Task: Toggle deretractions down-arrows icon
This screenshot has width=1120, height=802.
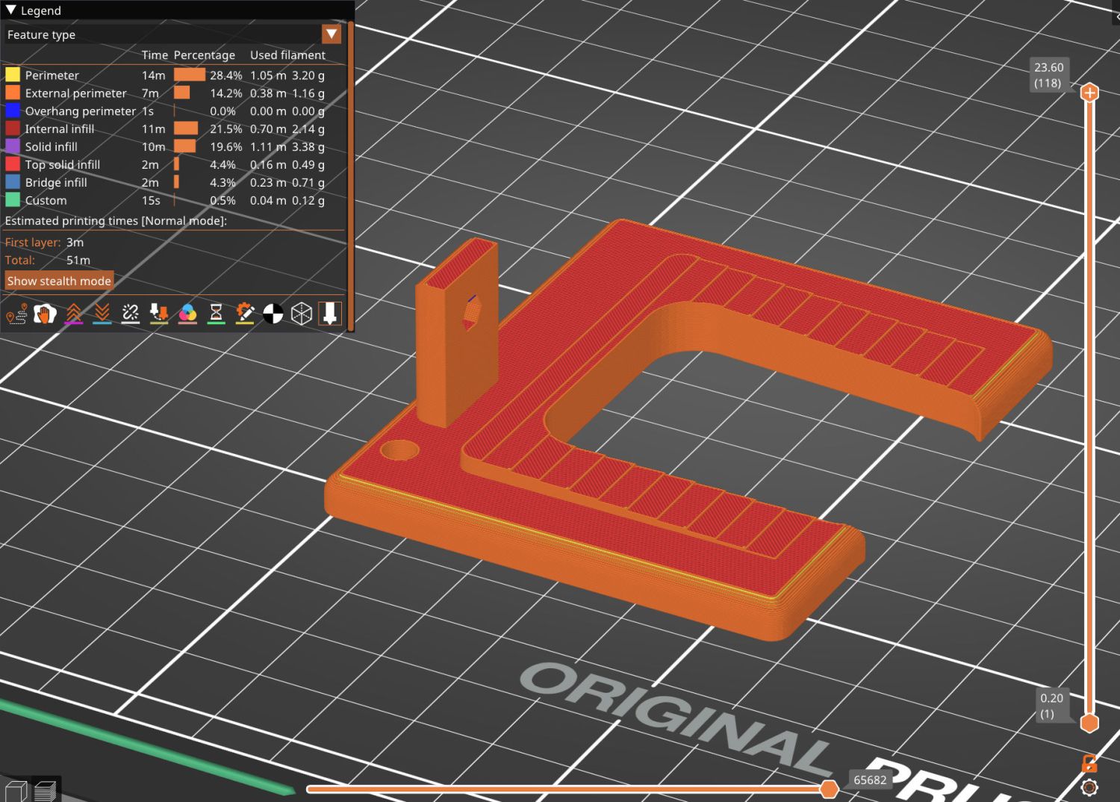Action: coord(102,314)
